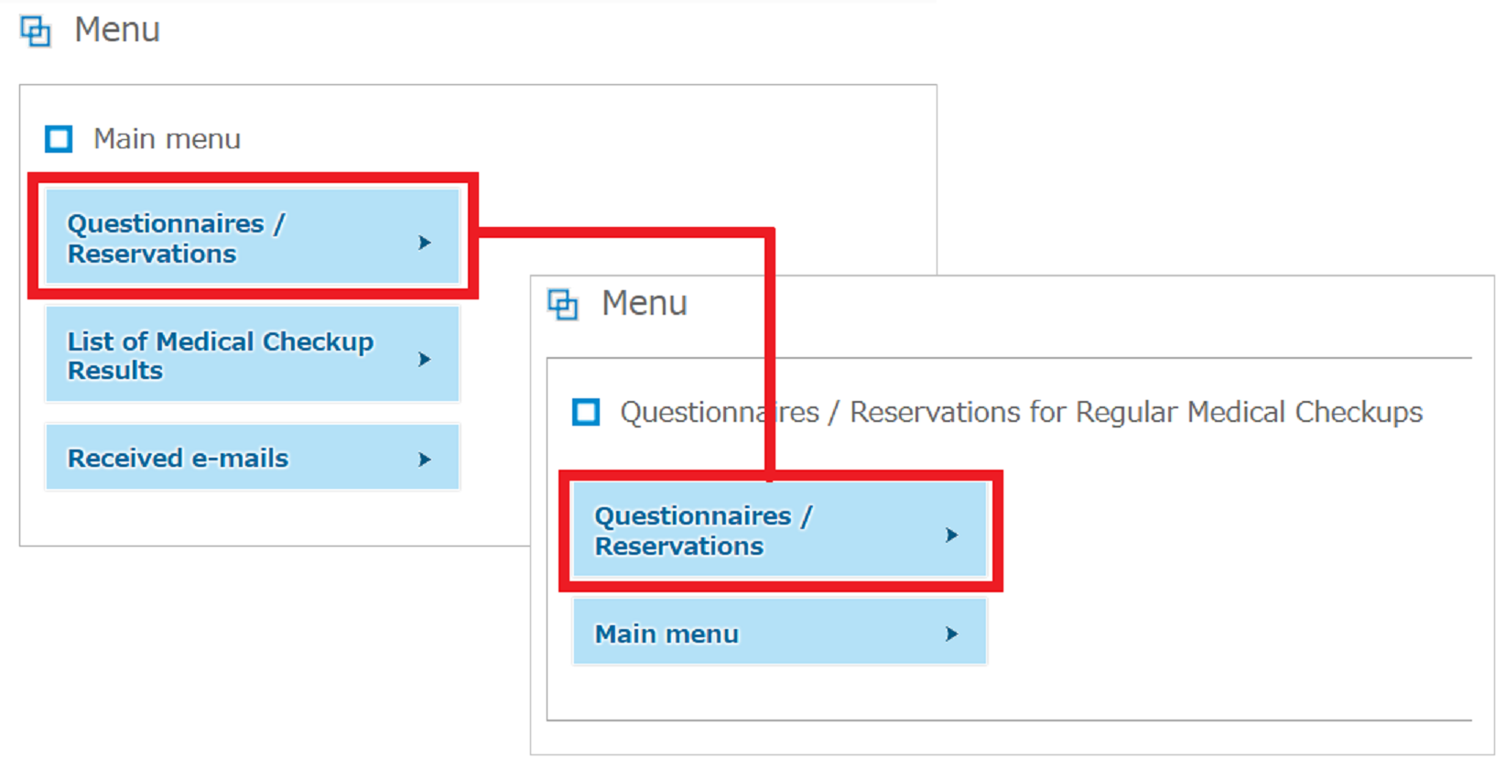Viewport: 1506px width, 769px height.
Task: Click the arrow on right-panel Questionnaires / Reservations
Action: (951, 535)
